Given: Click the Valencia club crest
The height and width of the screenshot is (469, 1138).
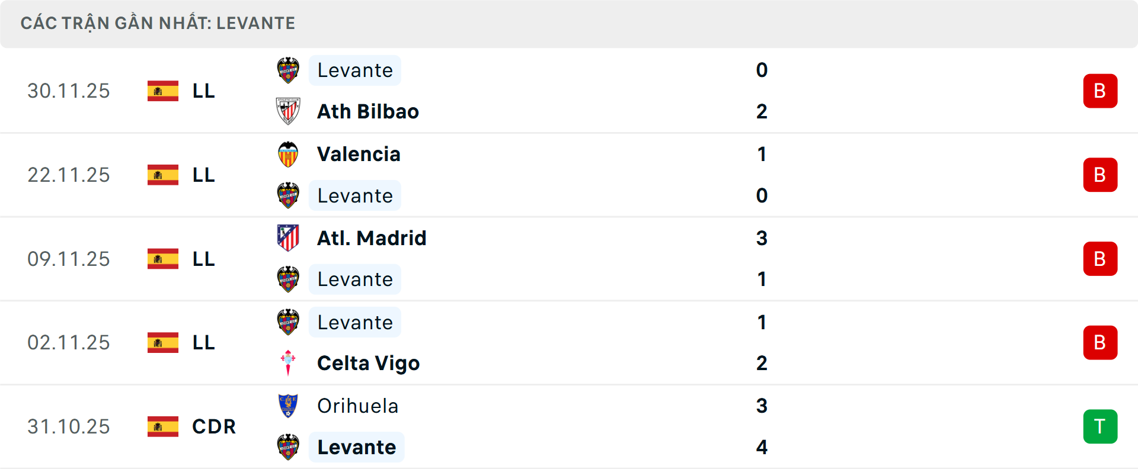Looking at the screenshot, I should point(288,154).
